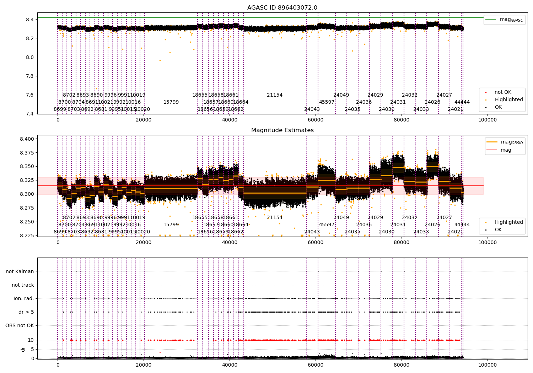The height and width of the screenshot is (373, 533).
Task: Click obsid label 24035 in the top plot
Action: (352, 109)
